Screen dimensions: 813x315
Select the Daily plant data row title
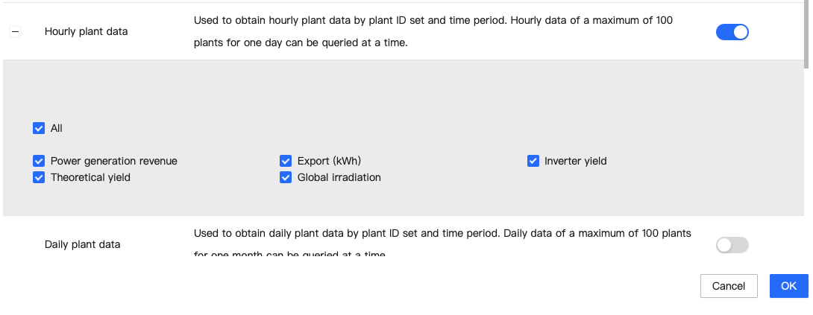click(82, 244)
